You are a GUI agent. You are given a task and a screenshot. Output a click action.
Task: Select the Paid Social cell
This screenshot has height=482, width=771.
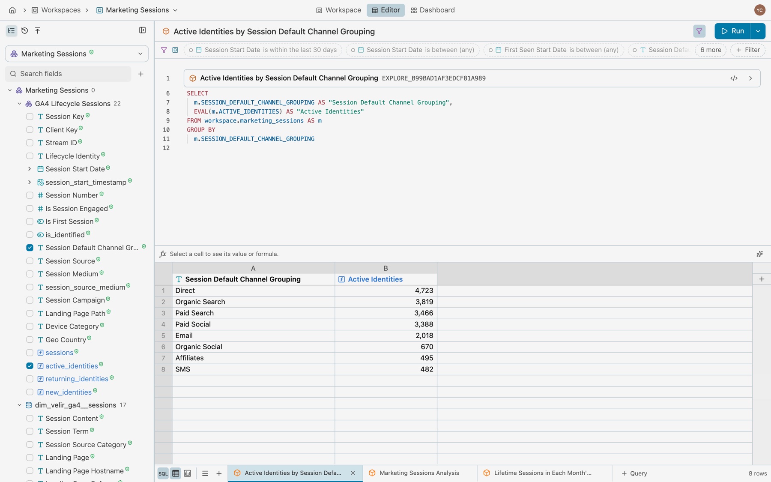point(253,324)
